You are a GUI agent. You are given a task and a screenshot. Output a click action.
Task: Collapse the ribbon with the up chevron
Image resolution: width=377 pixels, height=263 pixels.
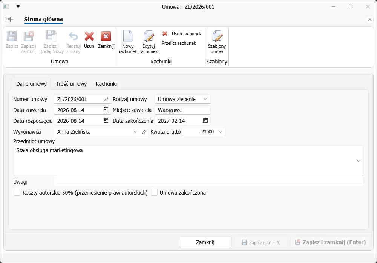click(x=370, y=20)
